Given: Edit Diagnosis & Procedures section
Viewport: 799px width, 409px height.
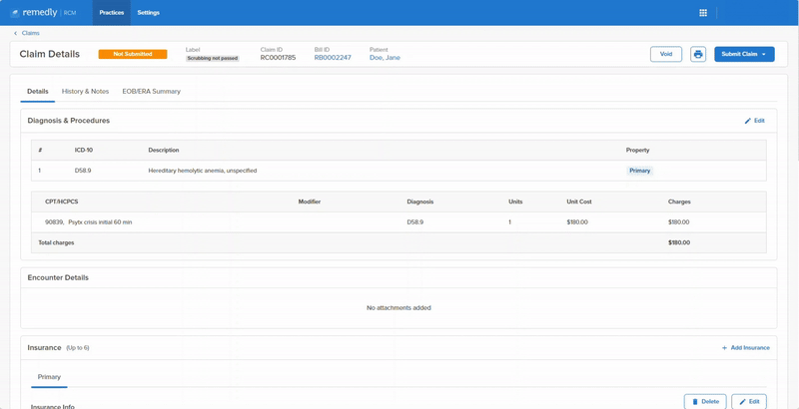Looking at the screenshot, I should tap(755, 121).
